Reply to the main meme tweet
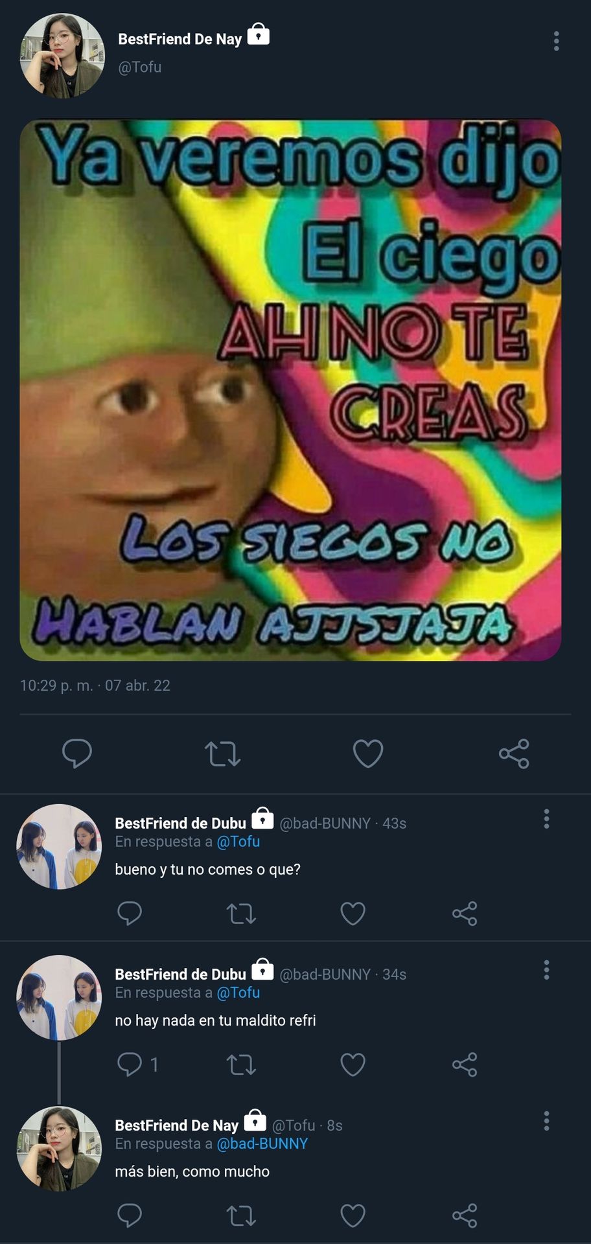 coord(76,754)
